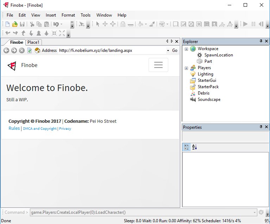
Task: Toggle the hamburger menu on Finobe page
Action: click(158, 65)
